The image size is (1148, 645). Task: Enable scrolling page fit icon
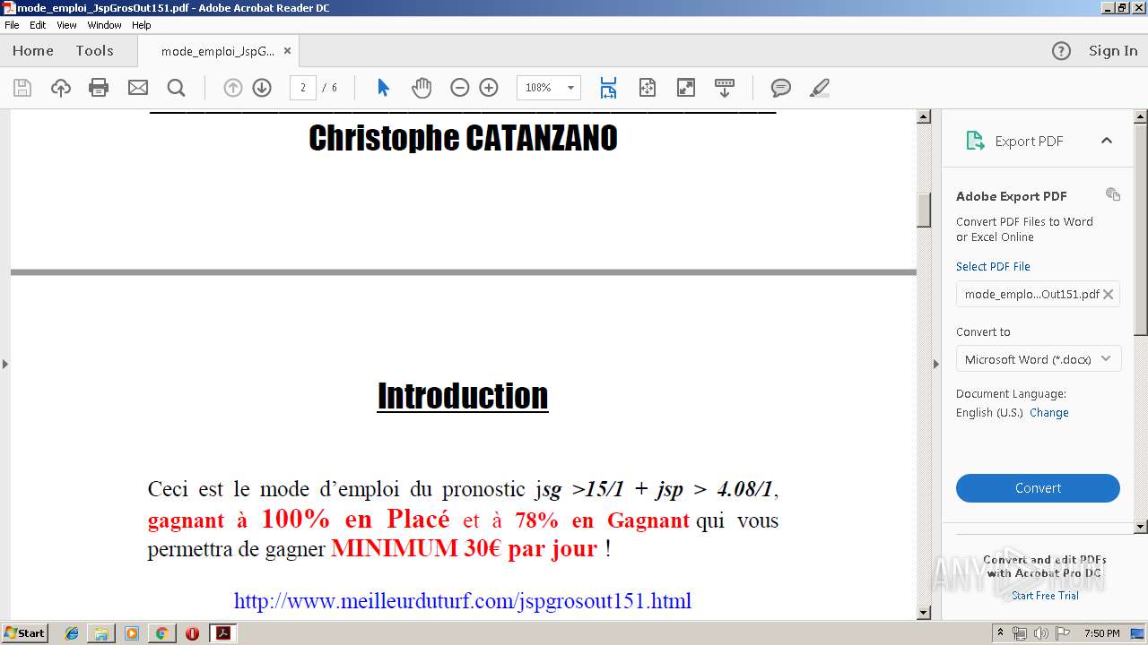(x=608, y=88)
